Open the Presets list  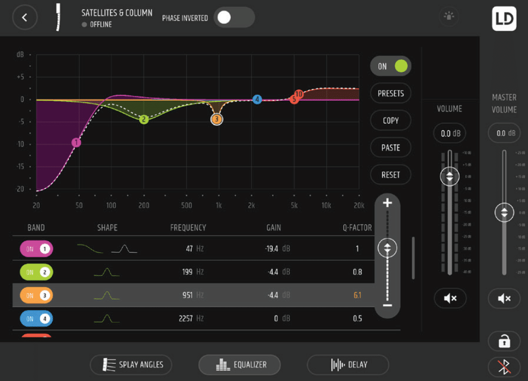[390, 93]
